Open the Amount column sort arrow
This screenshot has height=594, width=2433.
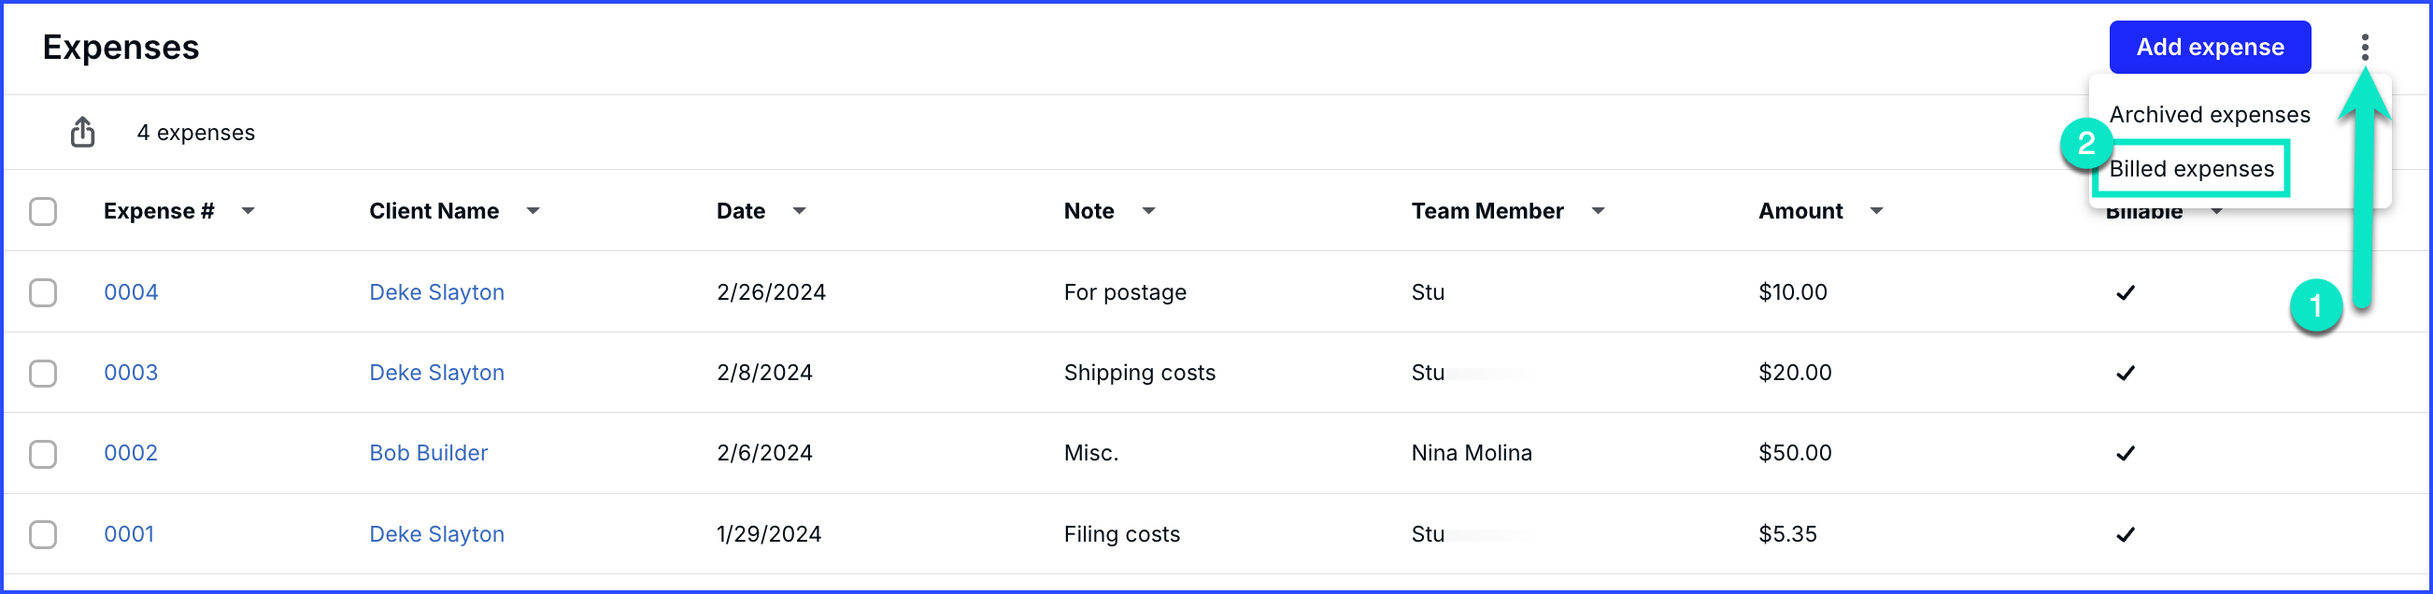pyautogui.click(x=1876, y=210)
